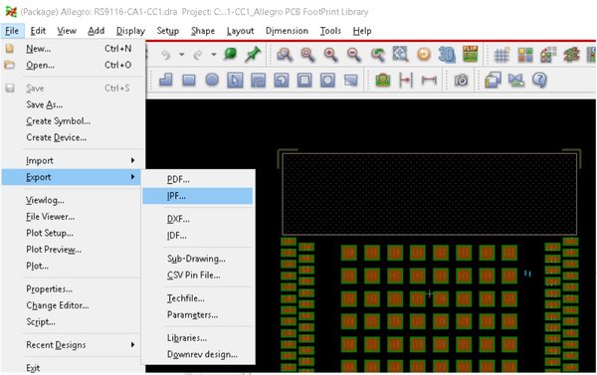Click the shape void circle icon
597x375 pixels.
[x=327, y=81]
